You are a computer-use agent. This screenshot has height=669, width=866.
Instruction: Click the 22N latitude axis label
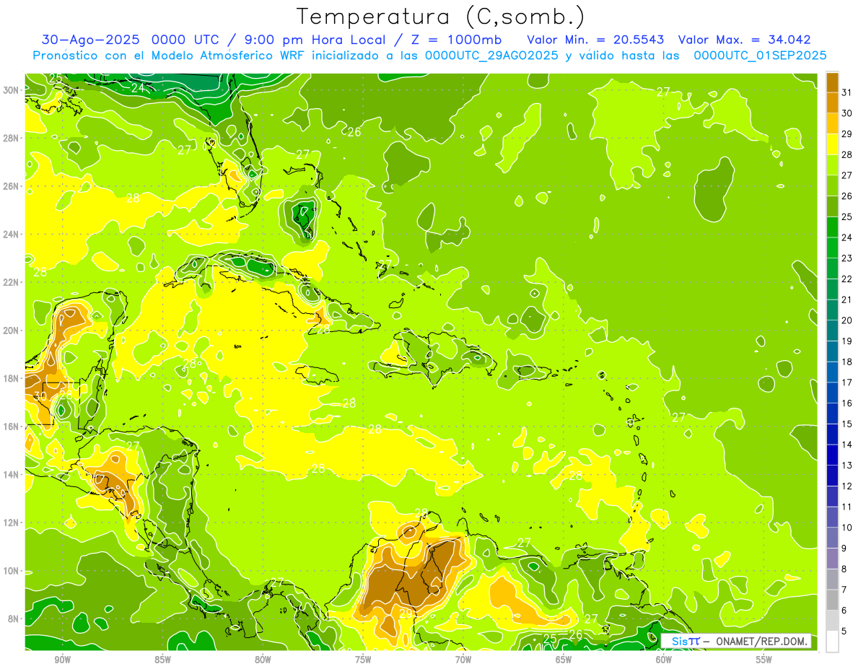pos(12,282)
